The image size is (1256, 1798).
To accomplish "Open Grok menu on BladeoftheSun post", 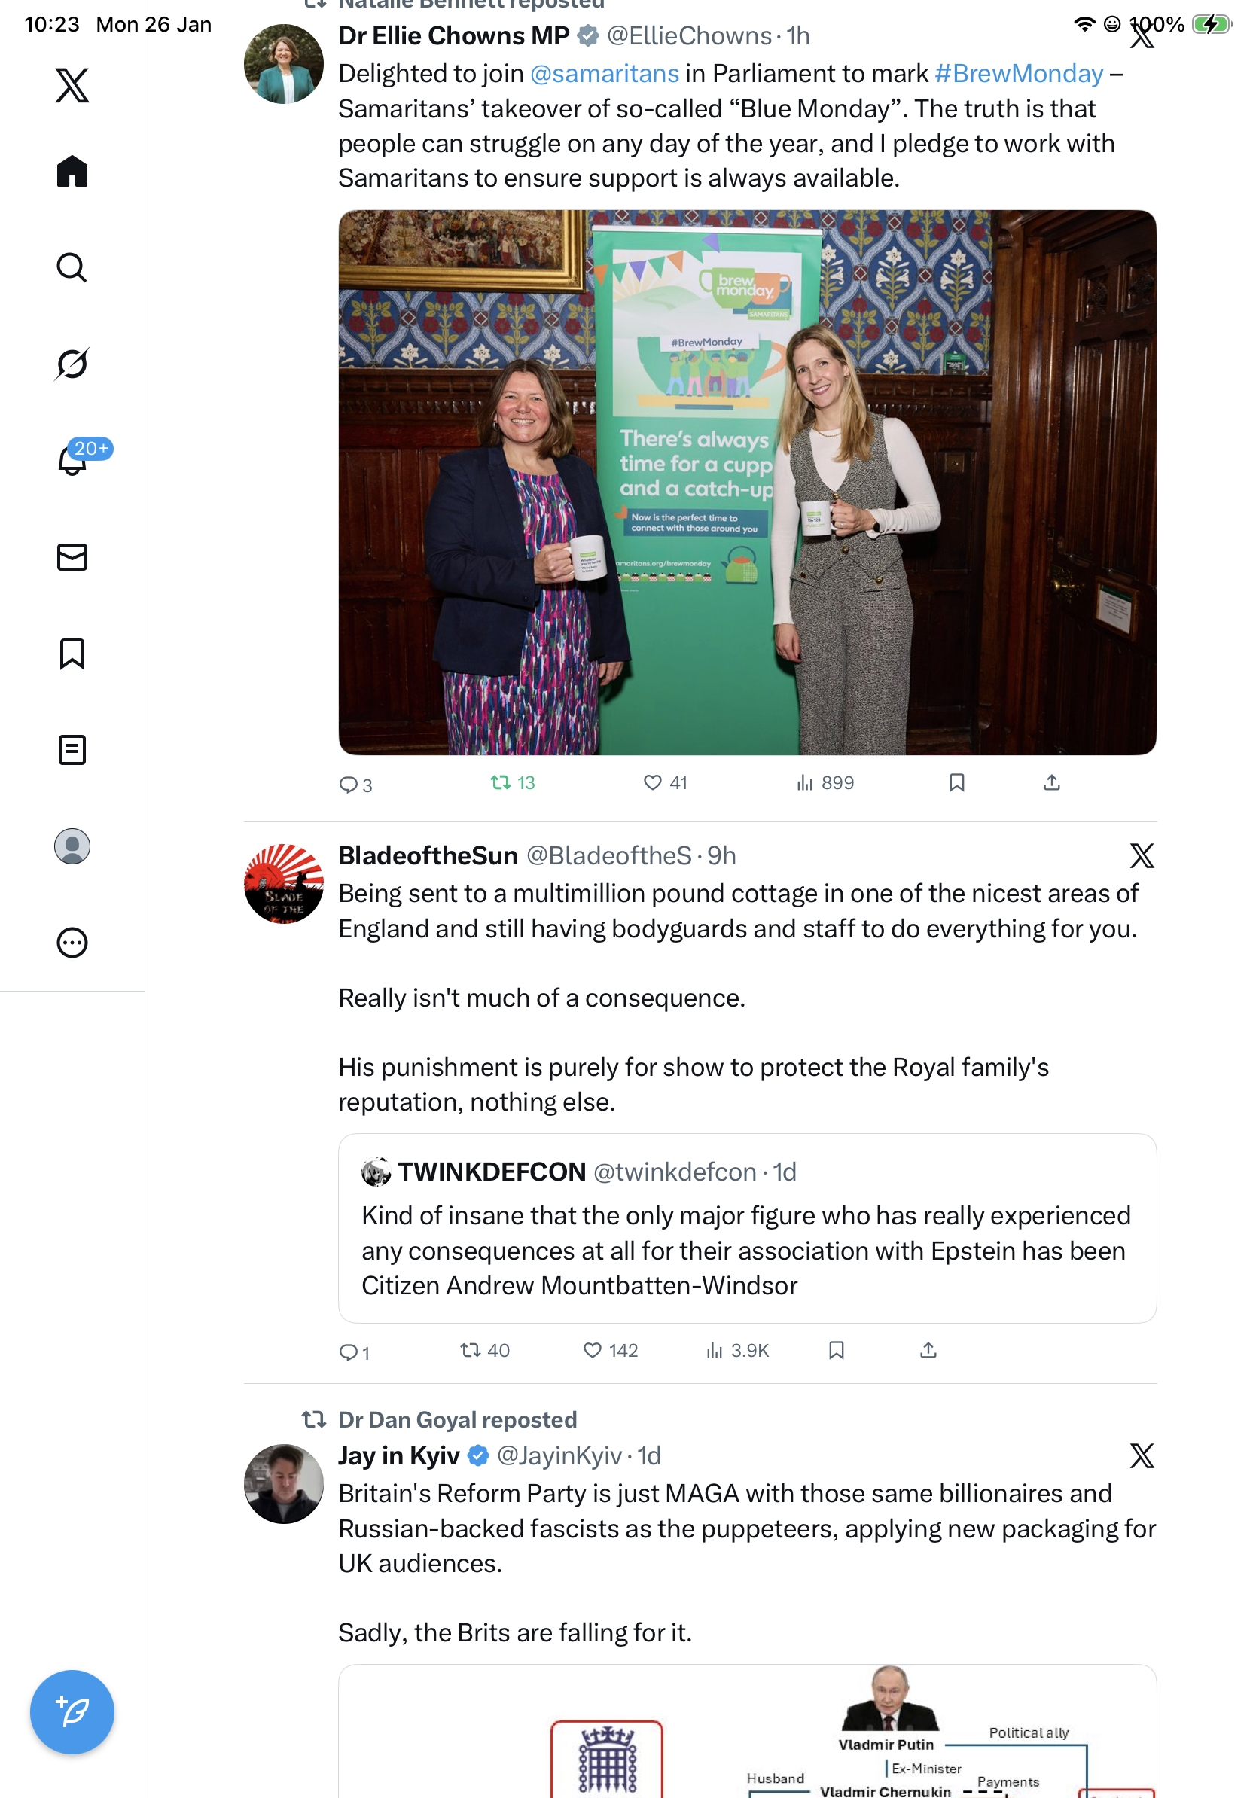I will tap(1142, 856).
